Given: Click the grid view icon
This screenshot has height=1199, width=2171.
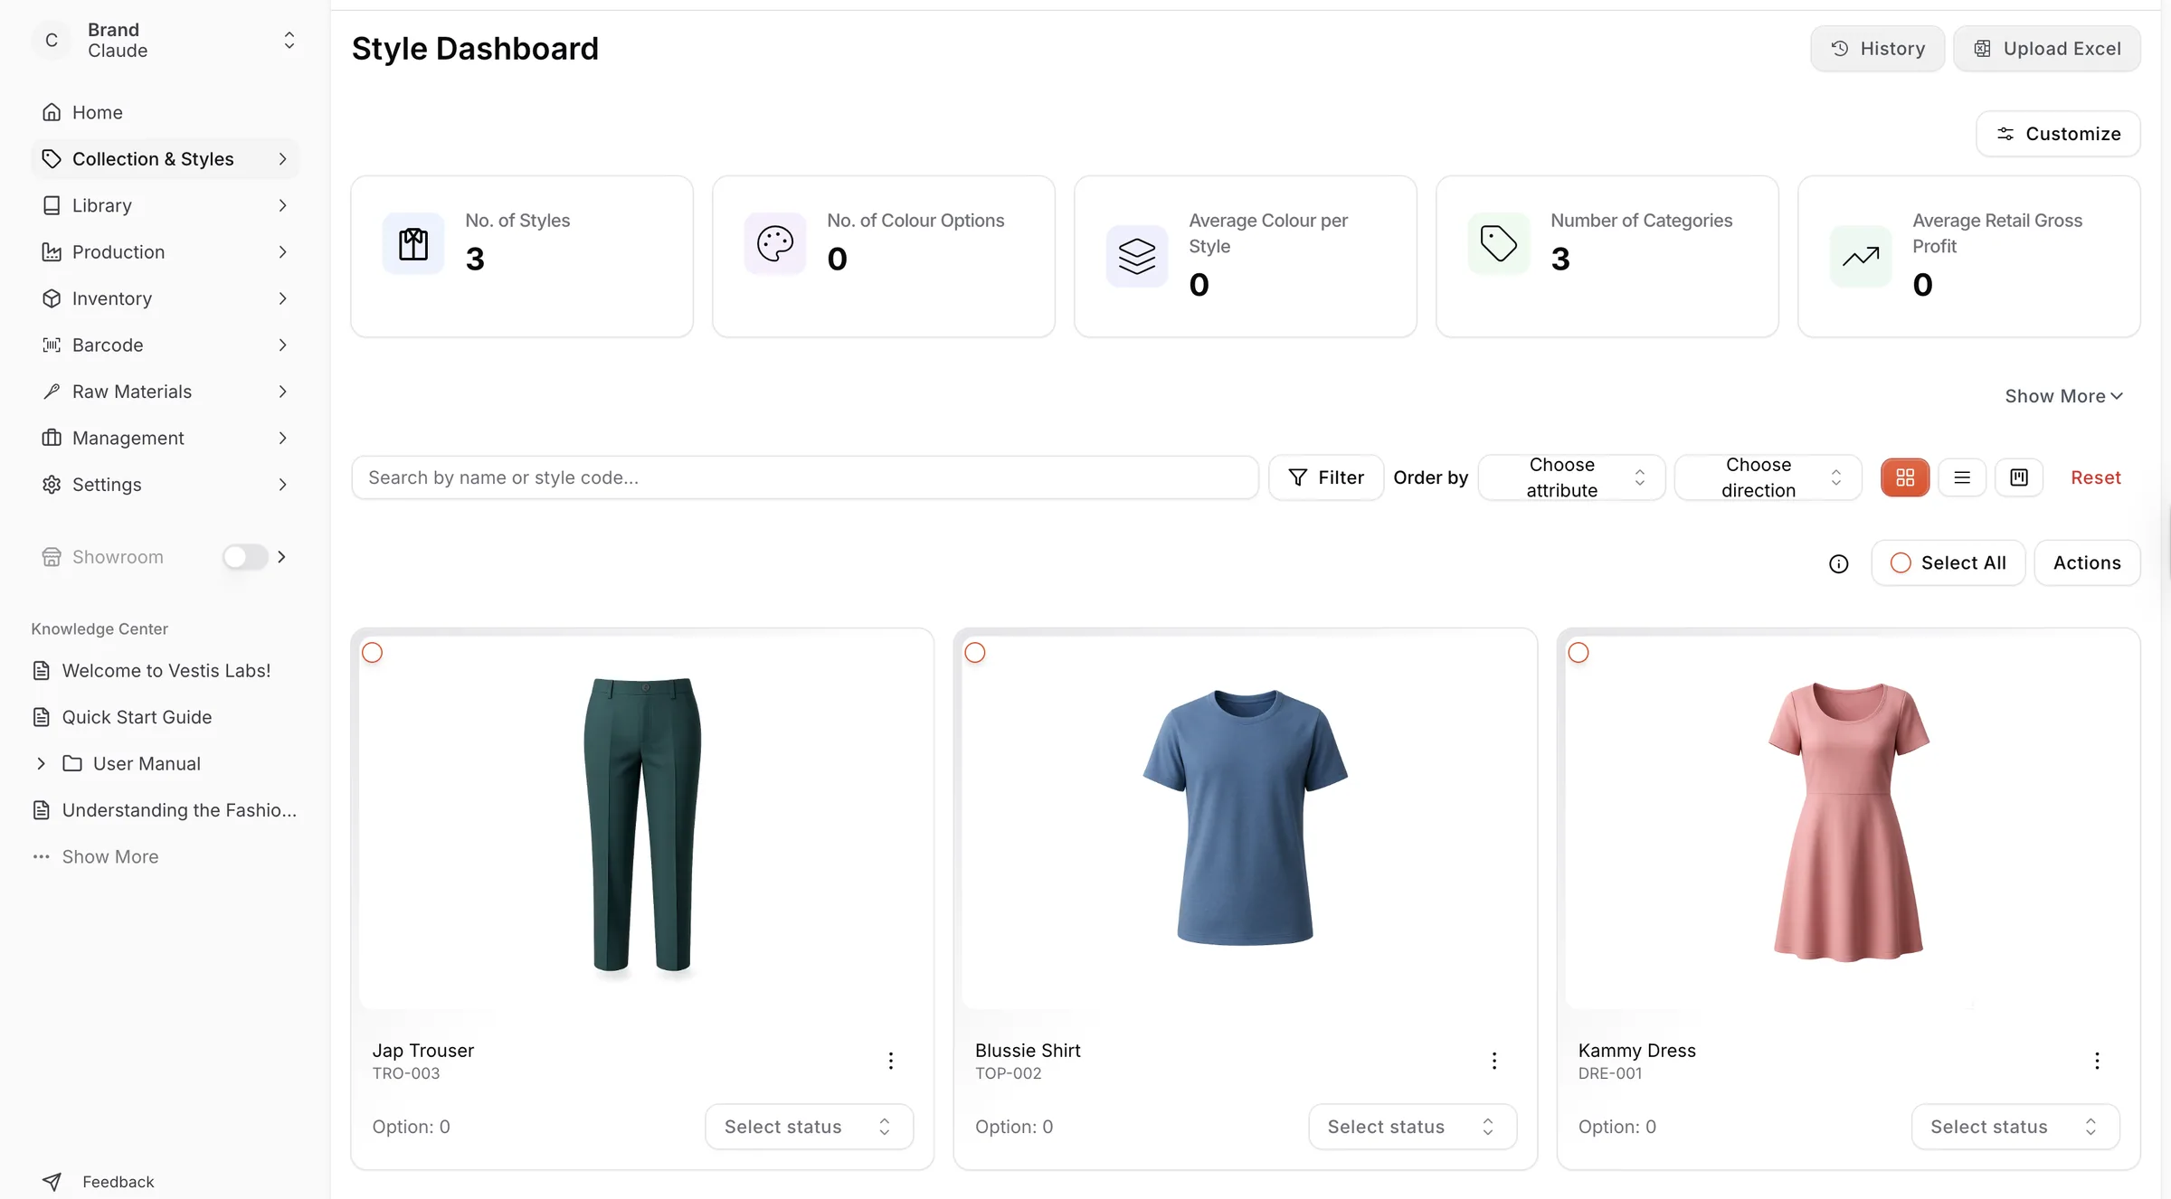Looking at the screenshot, I should (x=1905, y=477).
